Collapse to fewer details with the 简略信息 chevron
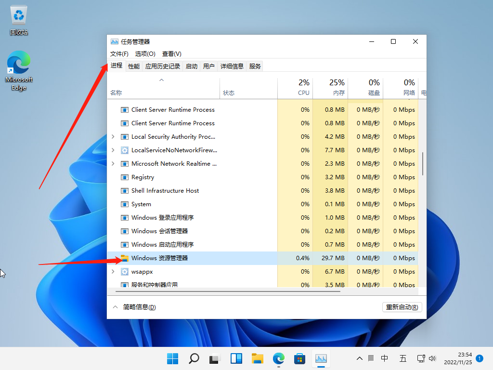This screenshot has height=370, width=493. tap(115, 307)
